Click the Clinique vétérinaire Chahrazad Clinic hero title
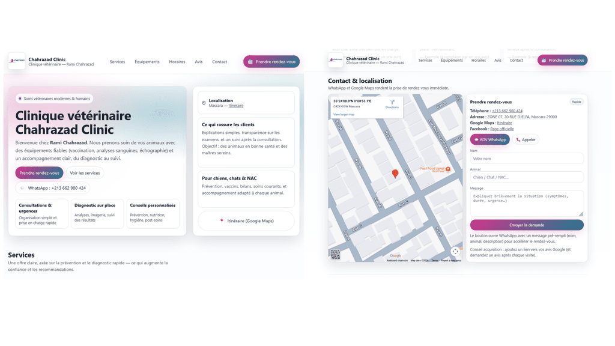This screenshot has height=346, width=615. 73,123
